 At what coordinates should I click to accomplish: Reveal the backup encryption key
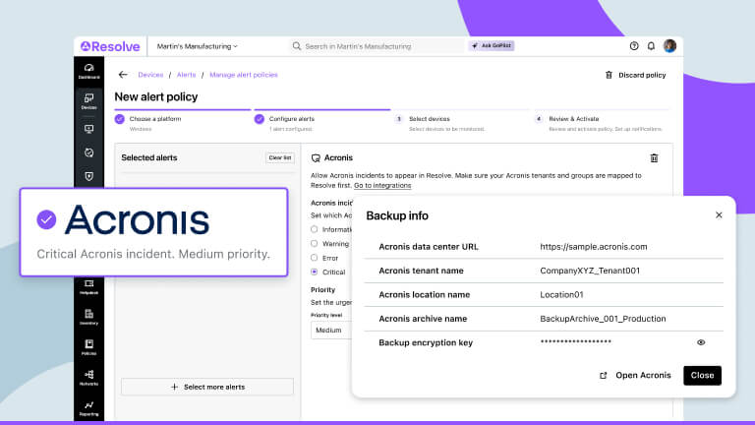[x=701, y=342]
